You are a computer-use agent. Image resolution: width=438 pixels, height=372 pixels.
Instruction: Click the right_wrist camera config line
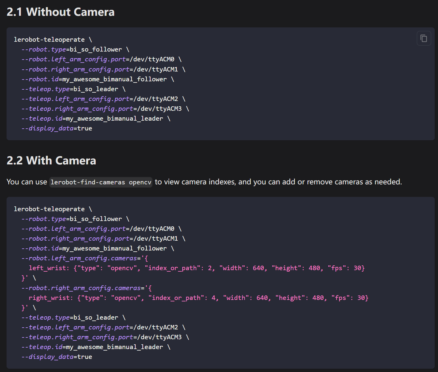point(198,298)
